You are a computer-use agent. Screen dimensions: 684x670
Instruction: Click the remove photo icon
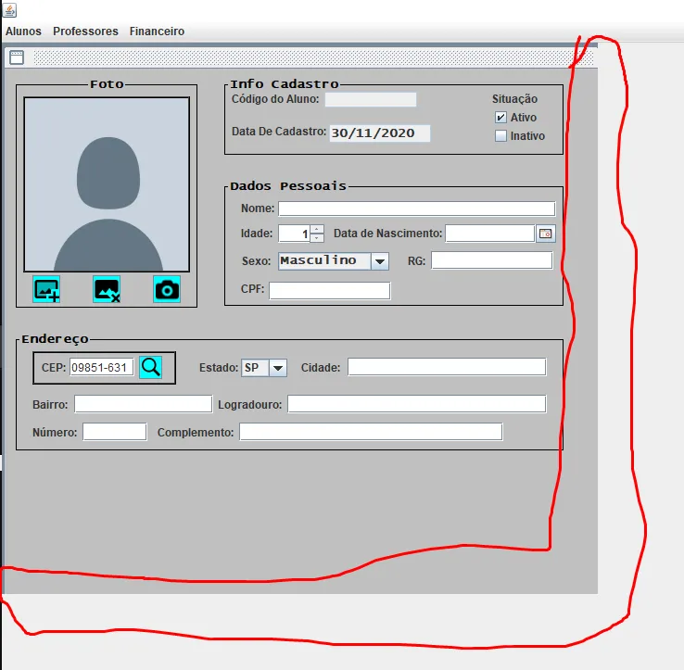(x=107, y=289)
